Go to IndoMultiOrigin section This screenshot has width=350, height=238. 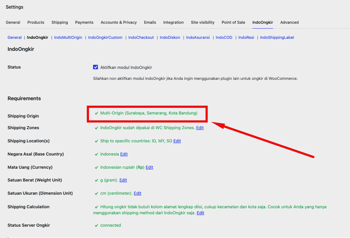point(68,38)
